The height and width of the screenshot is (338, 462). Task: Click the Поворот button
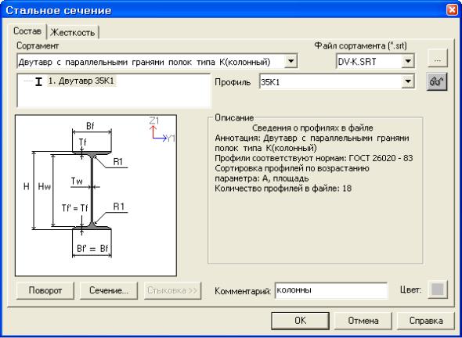45,290
